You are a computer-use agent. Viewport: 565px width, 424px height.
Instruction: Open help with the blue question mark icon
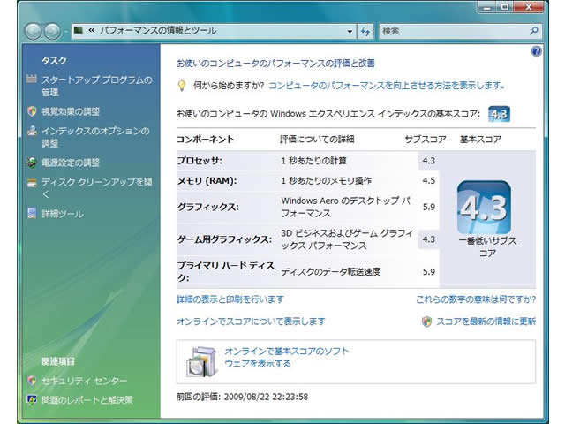(537, 52)
